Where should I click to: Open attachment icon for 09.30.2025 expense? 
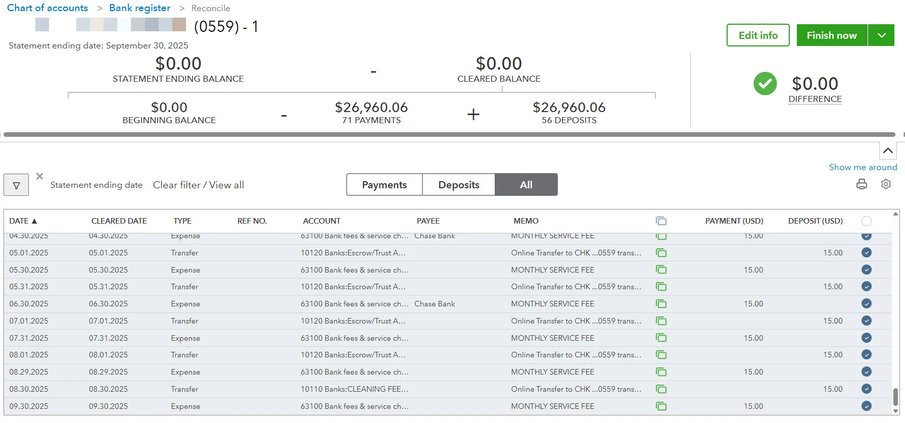coord(661,406)
